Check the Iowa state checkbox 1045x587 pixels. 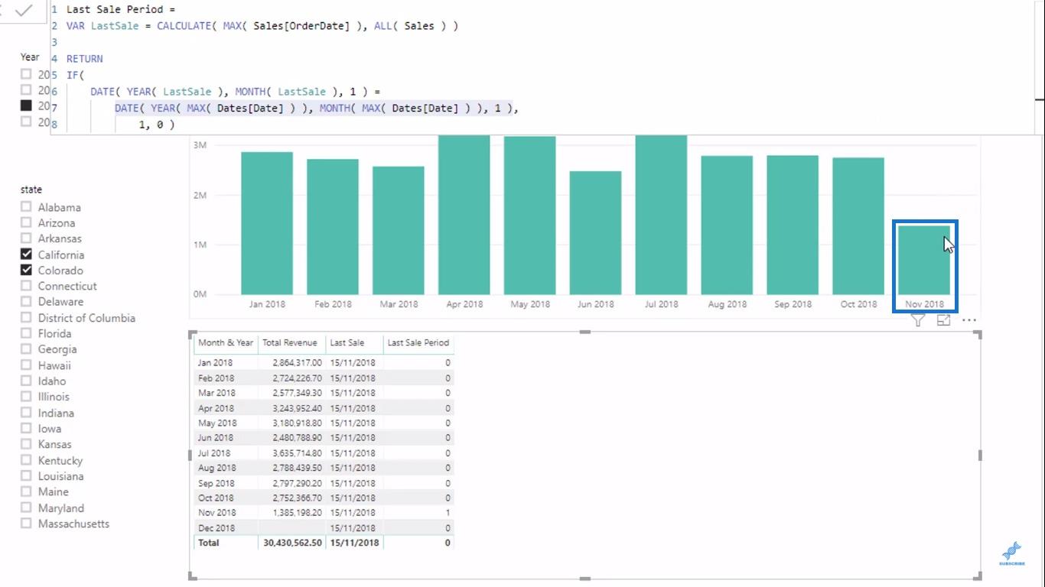tap(27, 428)
